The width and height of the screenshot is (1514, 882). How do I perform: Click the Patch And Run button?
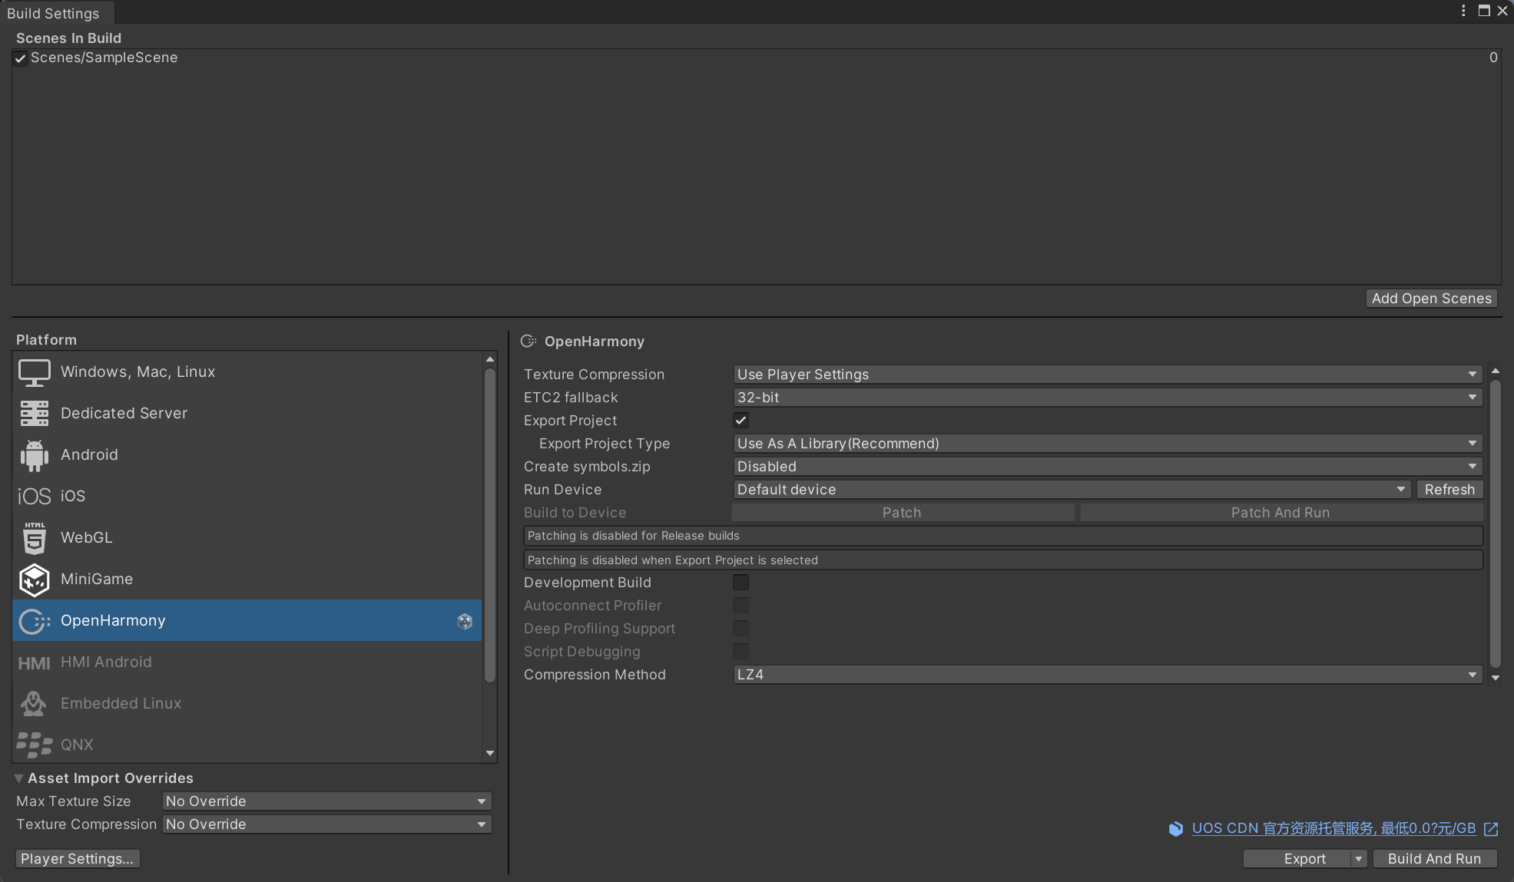(1280, 513)
